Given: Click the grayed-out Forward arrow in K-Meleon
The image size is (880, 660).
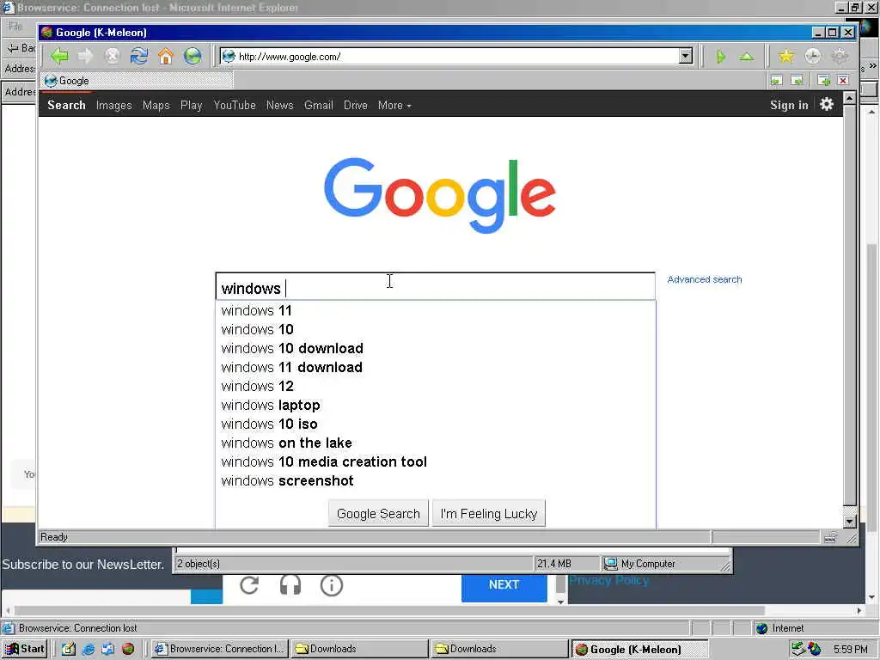Looking at the screenshot, I should 85,56.
